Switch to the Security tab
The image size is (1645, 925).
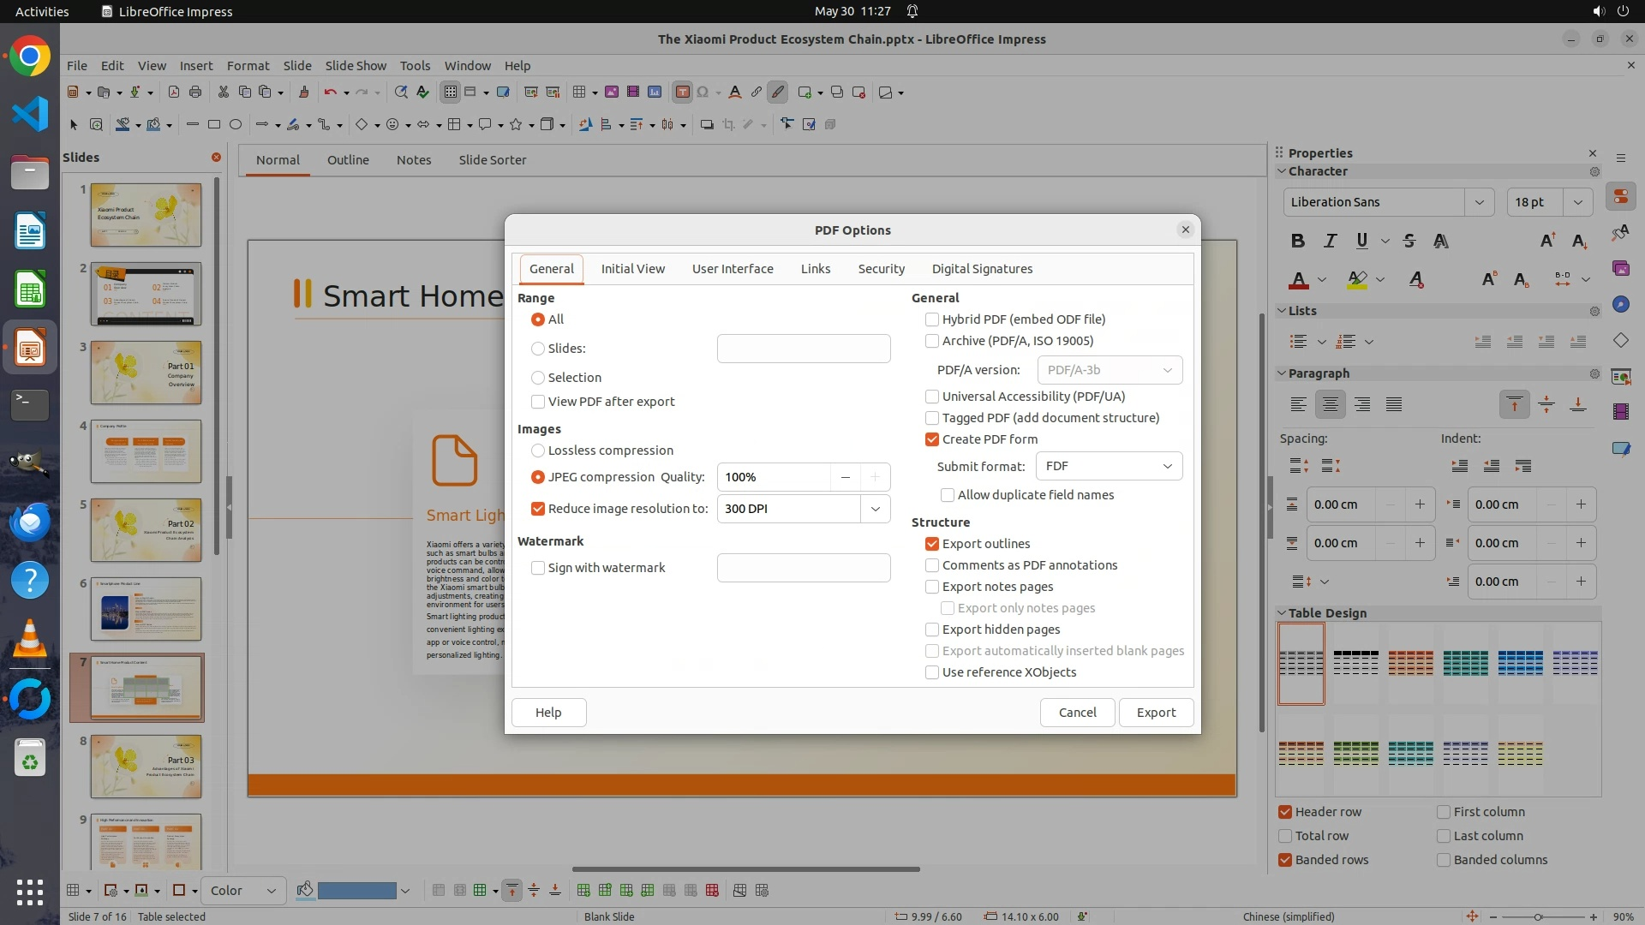[881, 269]
